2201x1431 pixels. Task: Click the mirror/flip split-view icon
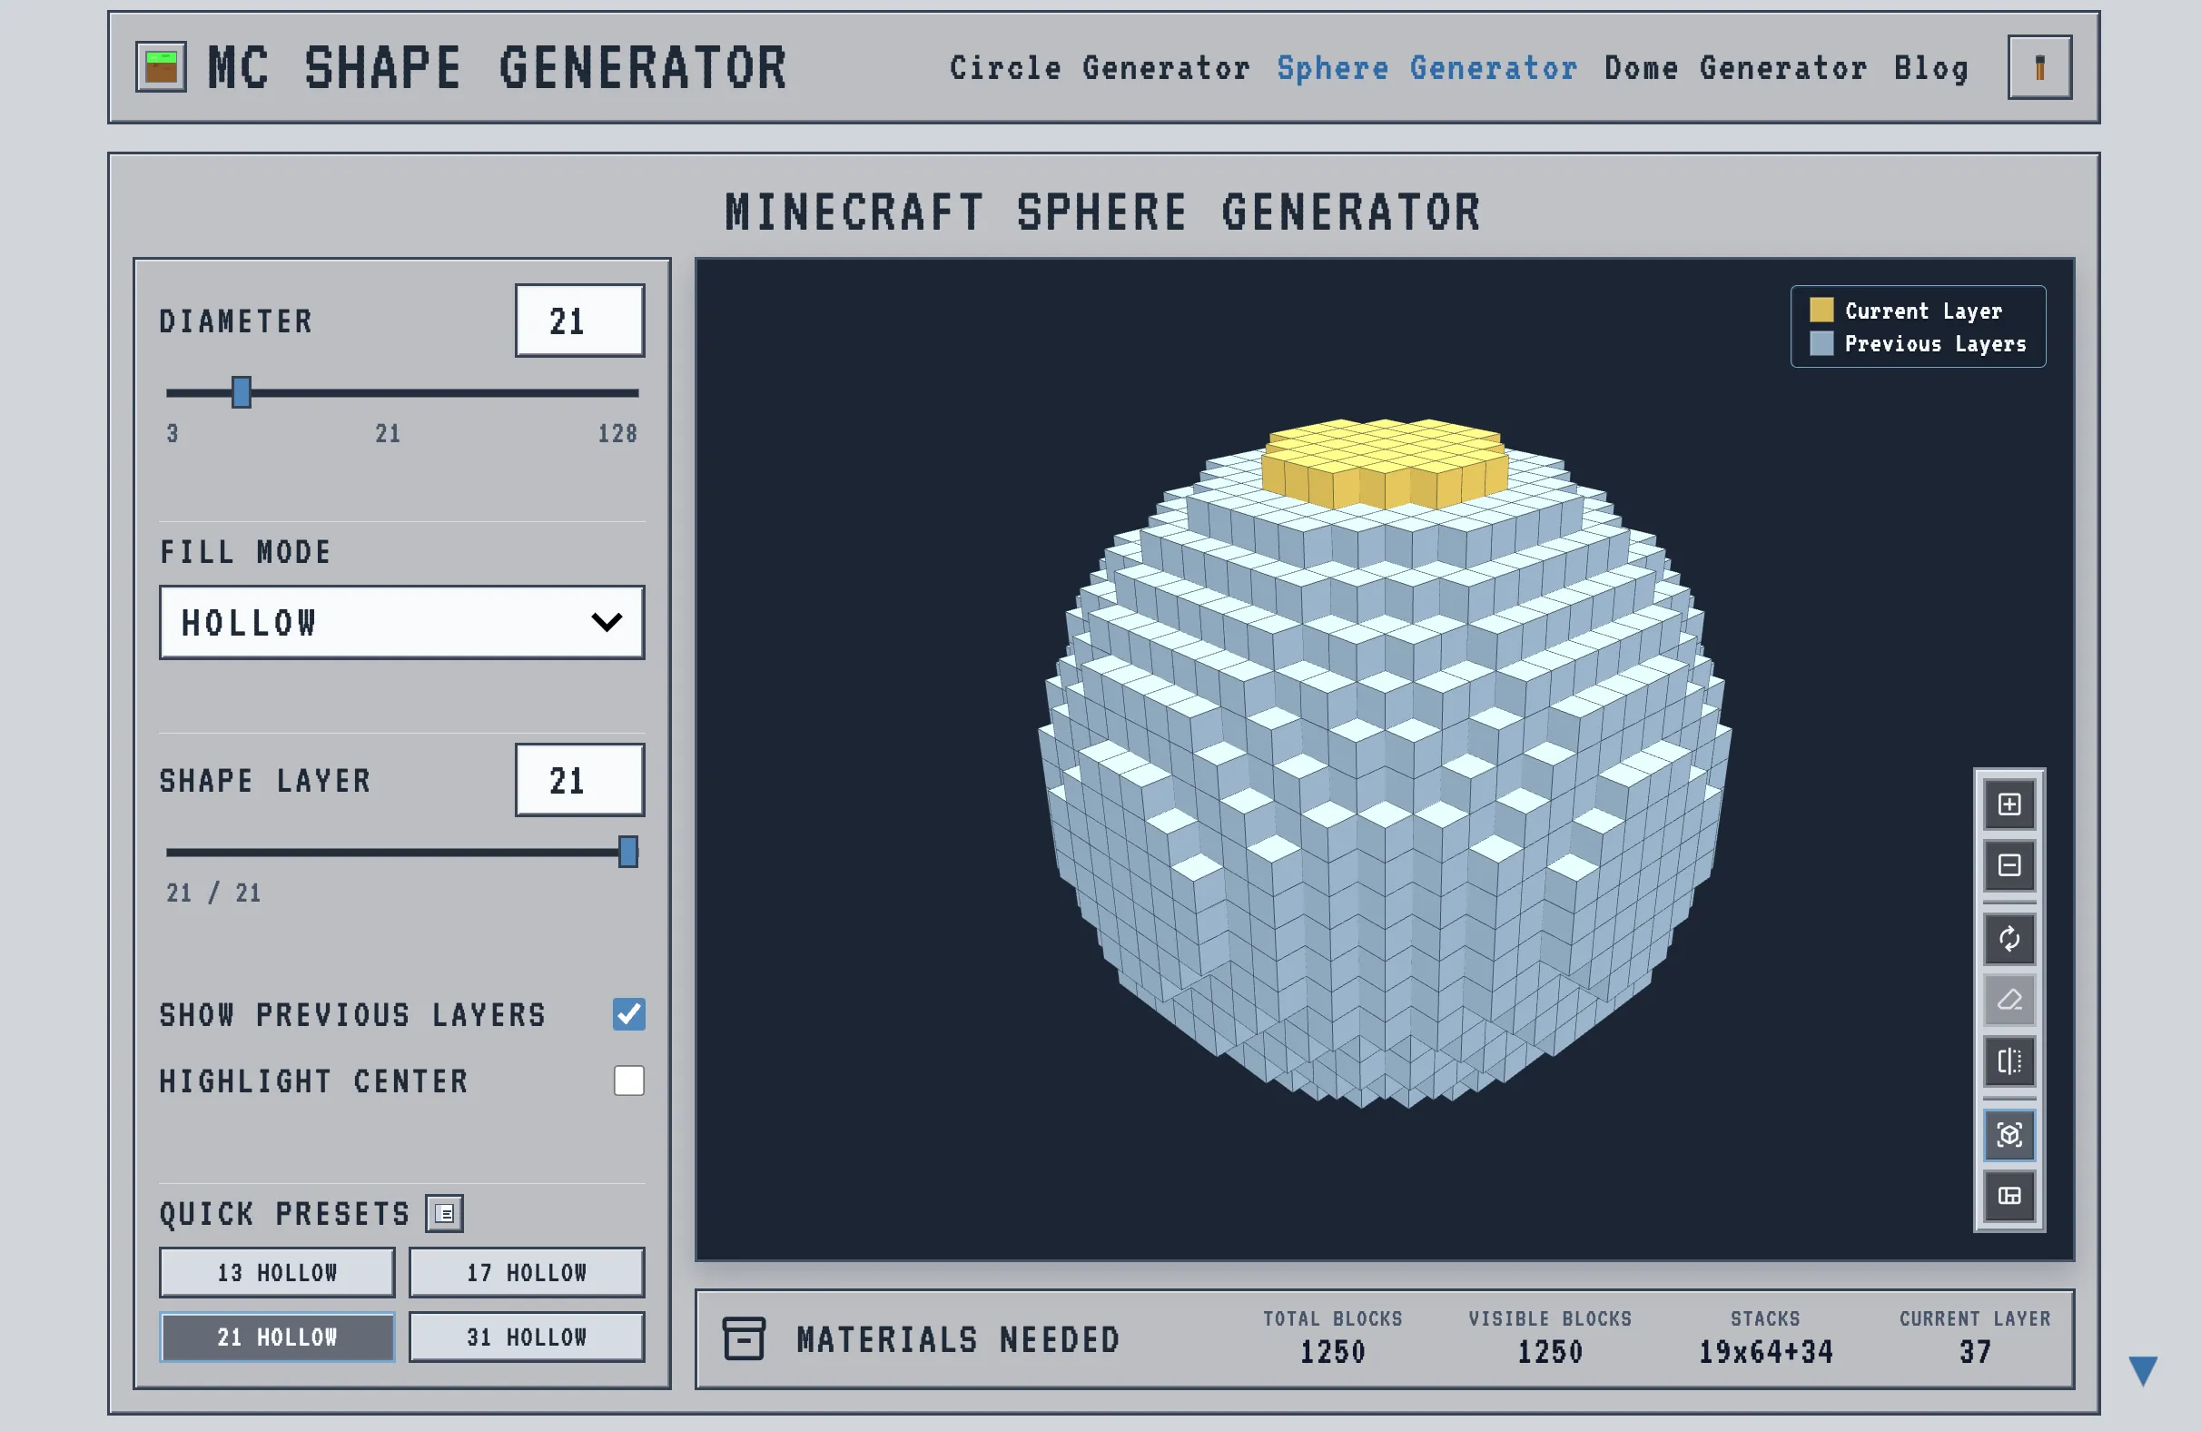pos(2009,1061)
